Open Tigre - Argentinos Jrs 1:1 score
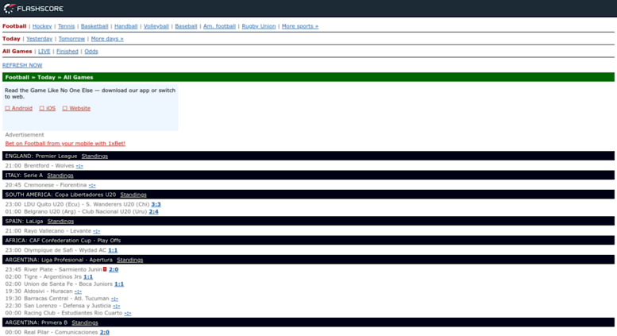Viewport: 617px width, 336px height. (x=88, y=277)
